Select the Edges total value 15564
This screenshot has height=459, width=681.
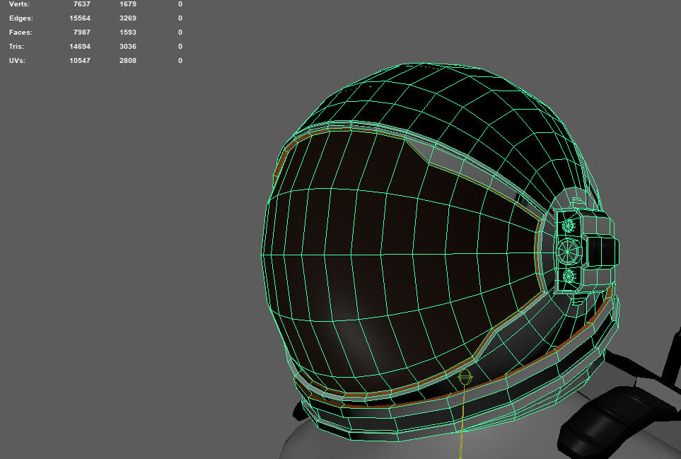[x=80, y=18]
